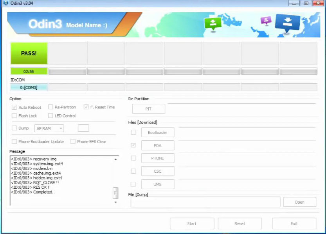This screenshot has height=234, width=326.
Task: Select the RQT_CLOSE !! log line
Action: pos(35,183)
